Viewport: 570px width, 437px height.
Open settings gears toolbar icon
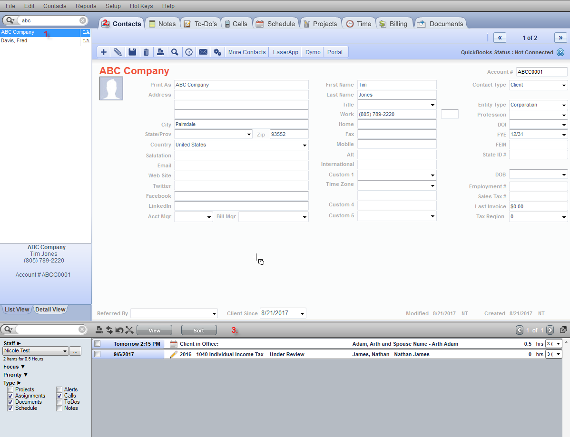217,52
